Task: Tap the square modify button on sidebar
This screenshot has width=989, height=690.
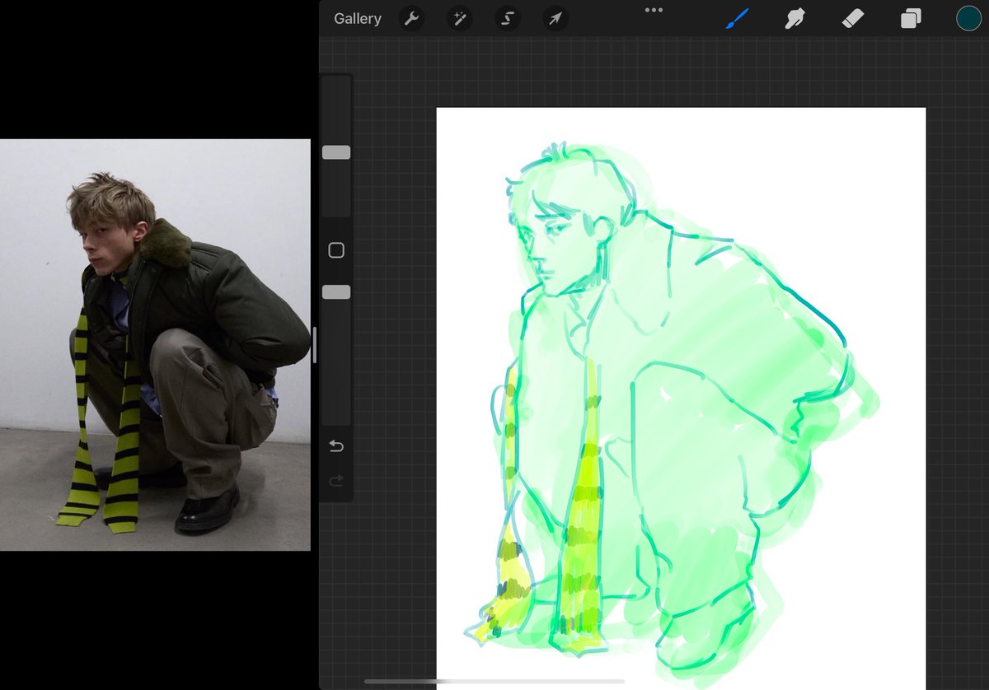Action: coord(336,250)
